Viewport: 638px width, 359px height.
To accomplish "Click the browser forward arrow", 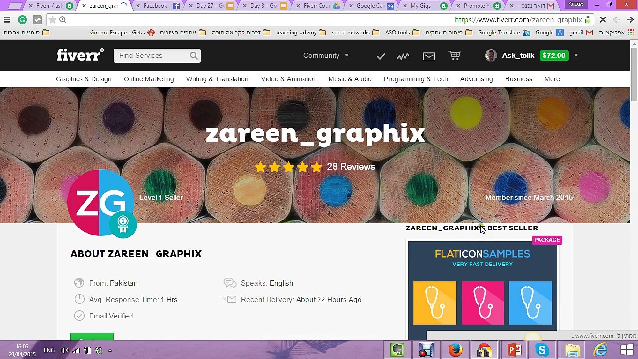I will point(630,20).
